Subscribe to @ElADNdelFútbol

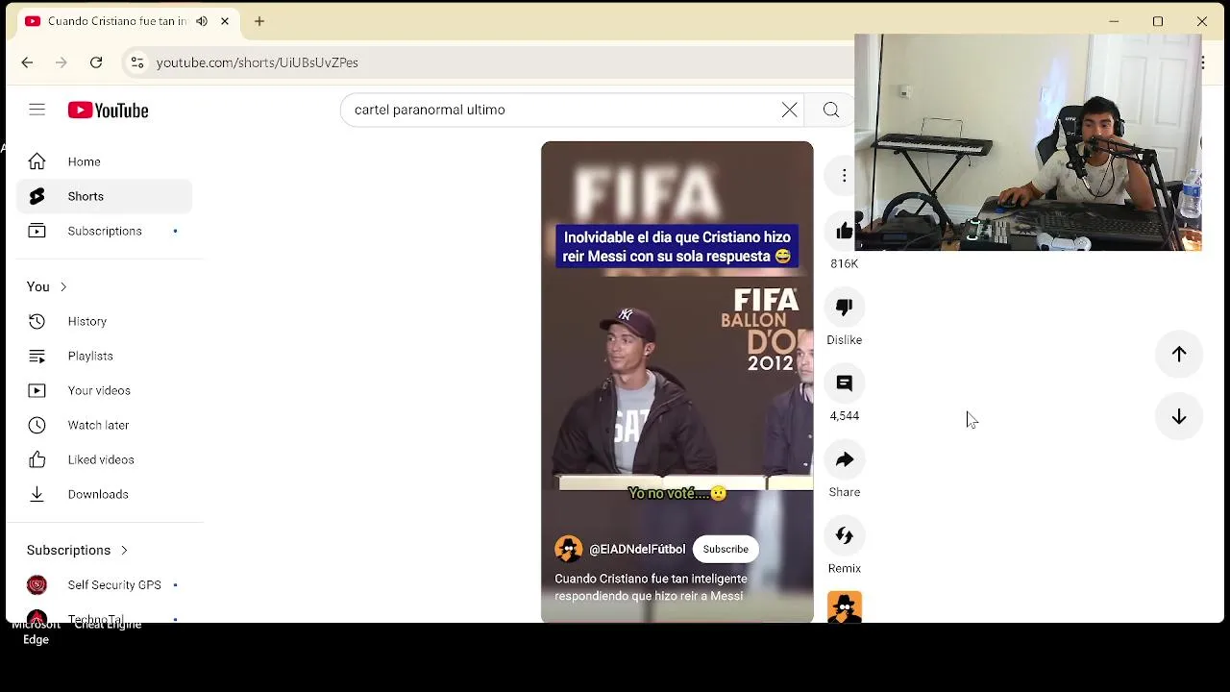tap(726, 549)
